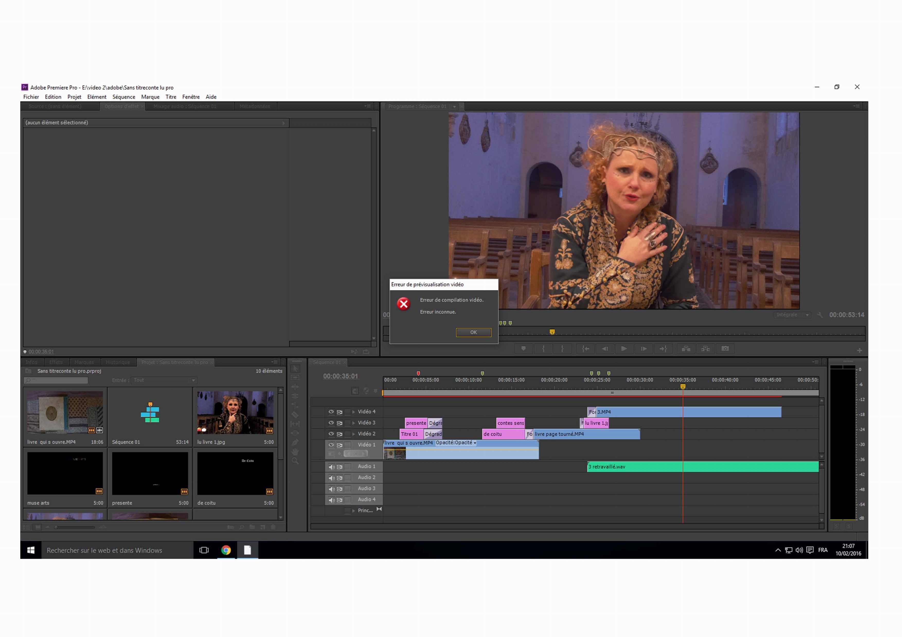Viewport: 902px width, 637px height.
Task: Click Mark Out brace button
Action: point(562,348)
